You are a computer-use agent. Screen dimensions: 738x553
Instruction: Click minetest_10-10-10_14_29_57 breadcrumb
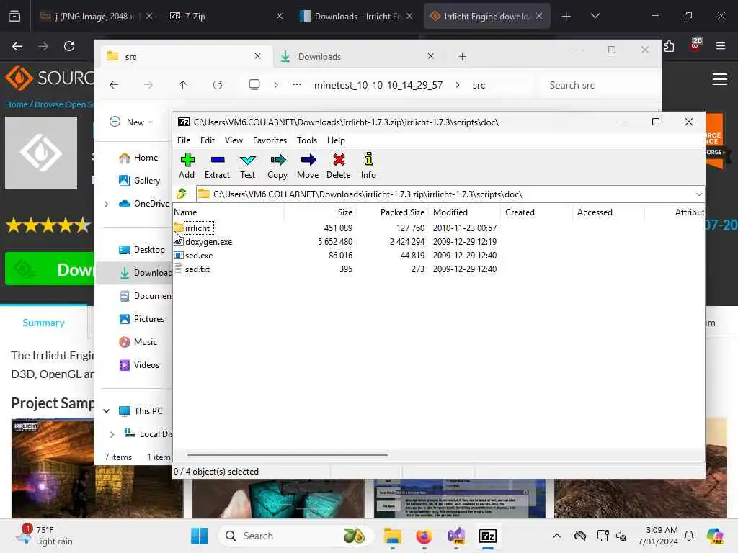[378, 85]
